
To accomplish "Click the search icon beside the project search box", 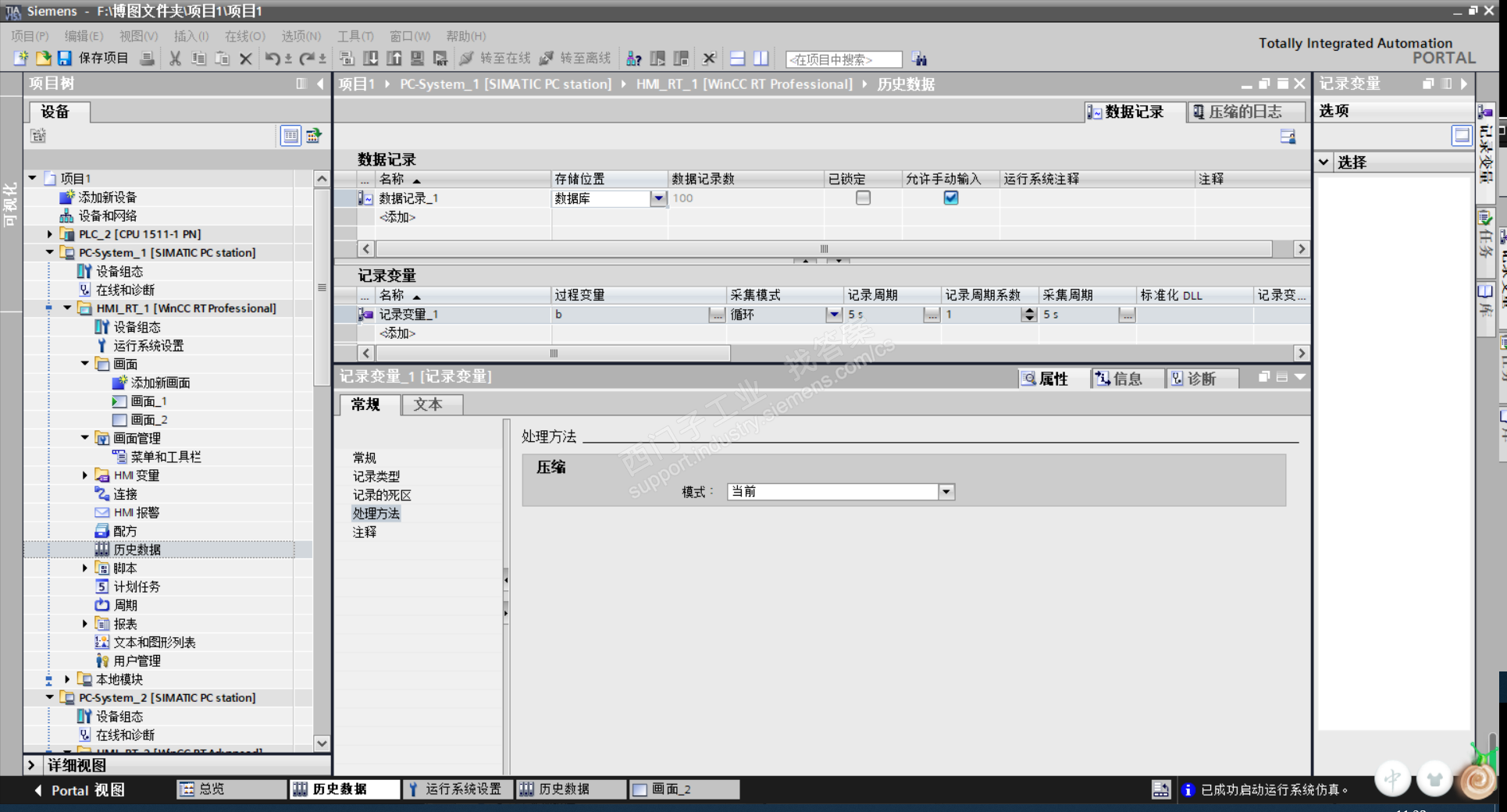I will pos(920,59).
